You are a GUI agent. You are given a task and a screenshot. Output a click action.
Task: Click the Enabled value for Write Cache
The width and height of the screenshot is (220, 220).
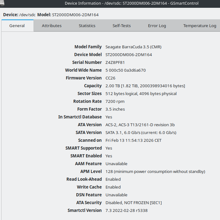pyautogui.click(x=113, y=187)
